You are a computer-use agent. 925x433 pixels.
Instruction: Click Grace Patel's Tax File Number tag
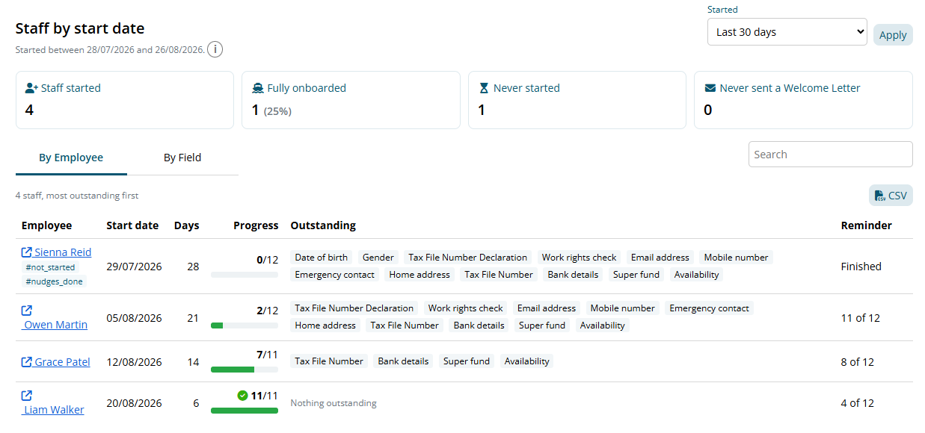(329, 361)
